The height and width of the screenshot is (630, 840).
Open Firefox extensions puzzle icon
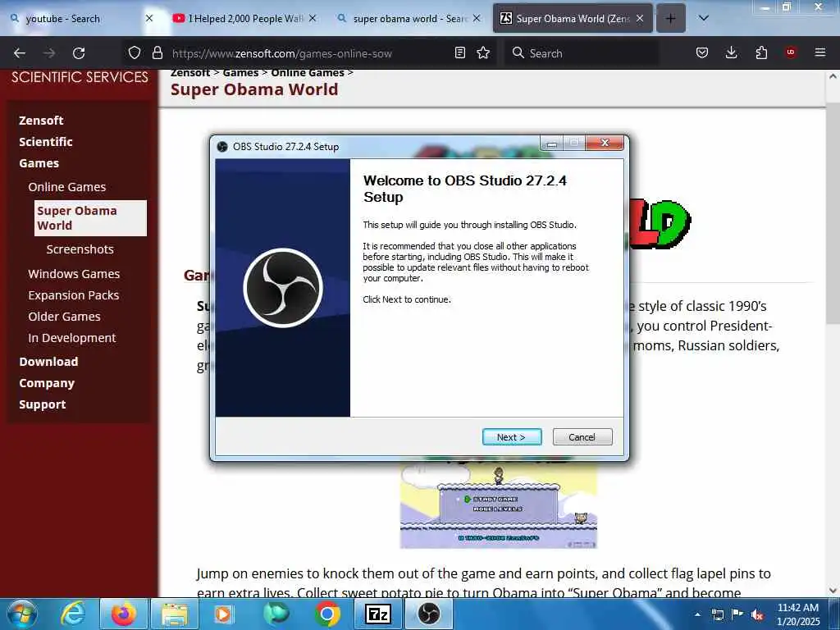tap(760, 52)
